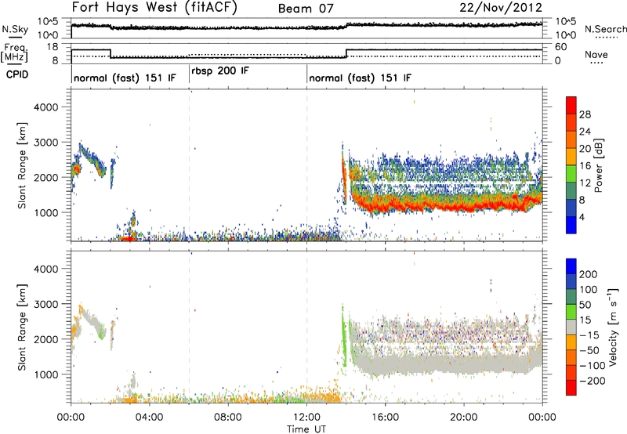Click the '04:00' time tick label
The width and height of the screenshot is (627, 434).
tap(149, 418)
